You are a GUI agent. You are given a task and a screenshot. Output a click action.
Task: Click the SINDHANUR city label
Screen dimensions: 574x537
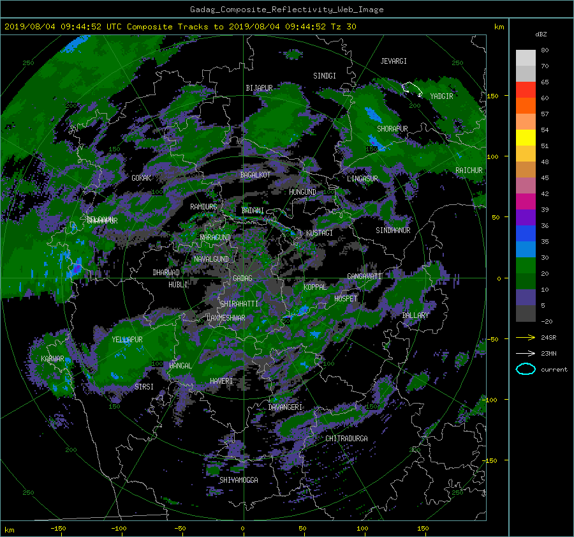pos(393,231)
